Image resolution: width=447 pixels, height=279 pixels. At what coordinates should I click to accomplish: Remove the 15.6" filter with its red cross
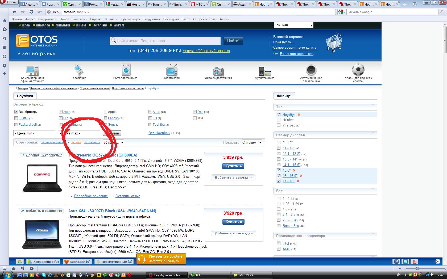(x=294, y=170)
